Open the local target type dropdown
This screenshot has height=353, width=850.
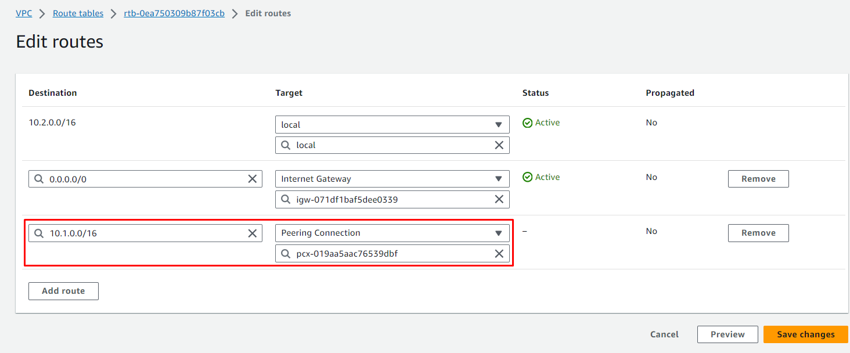[392, 124]
